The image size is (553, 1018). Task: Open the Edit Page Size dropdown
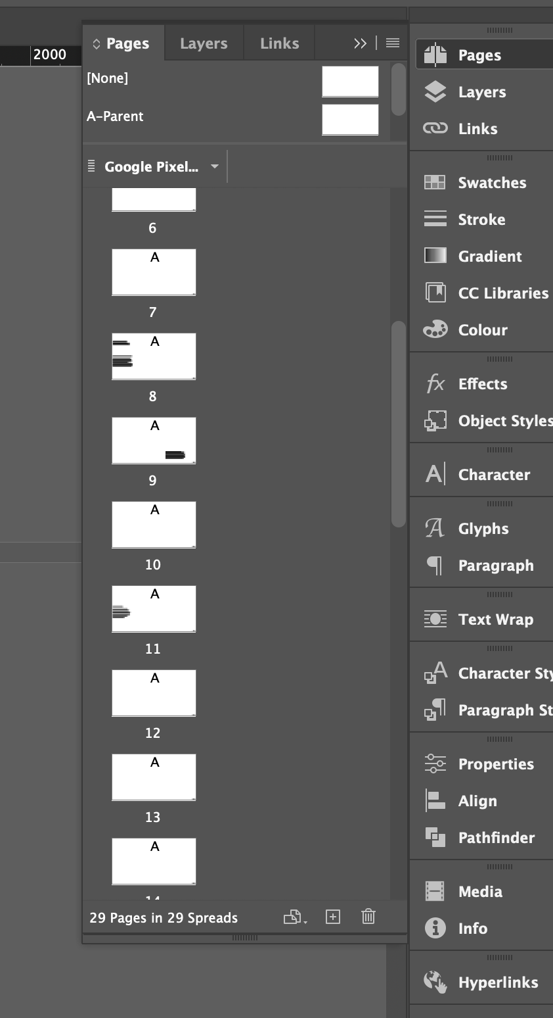tap(294, 917)
